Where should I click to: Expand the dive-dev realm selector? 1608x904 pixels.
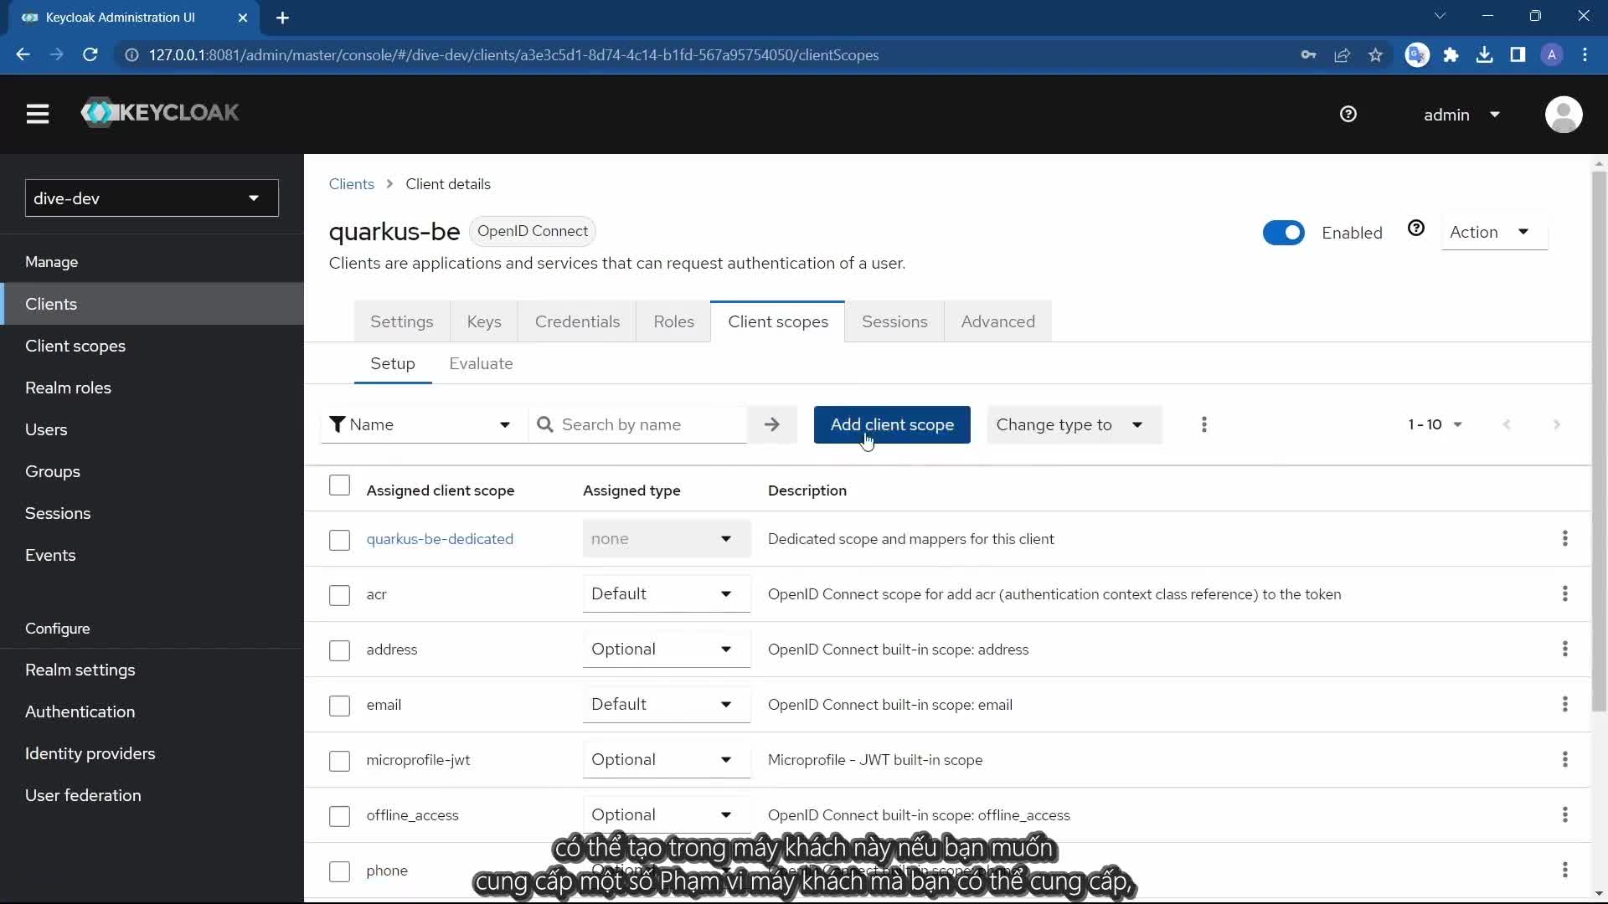[x=152, y=198]
